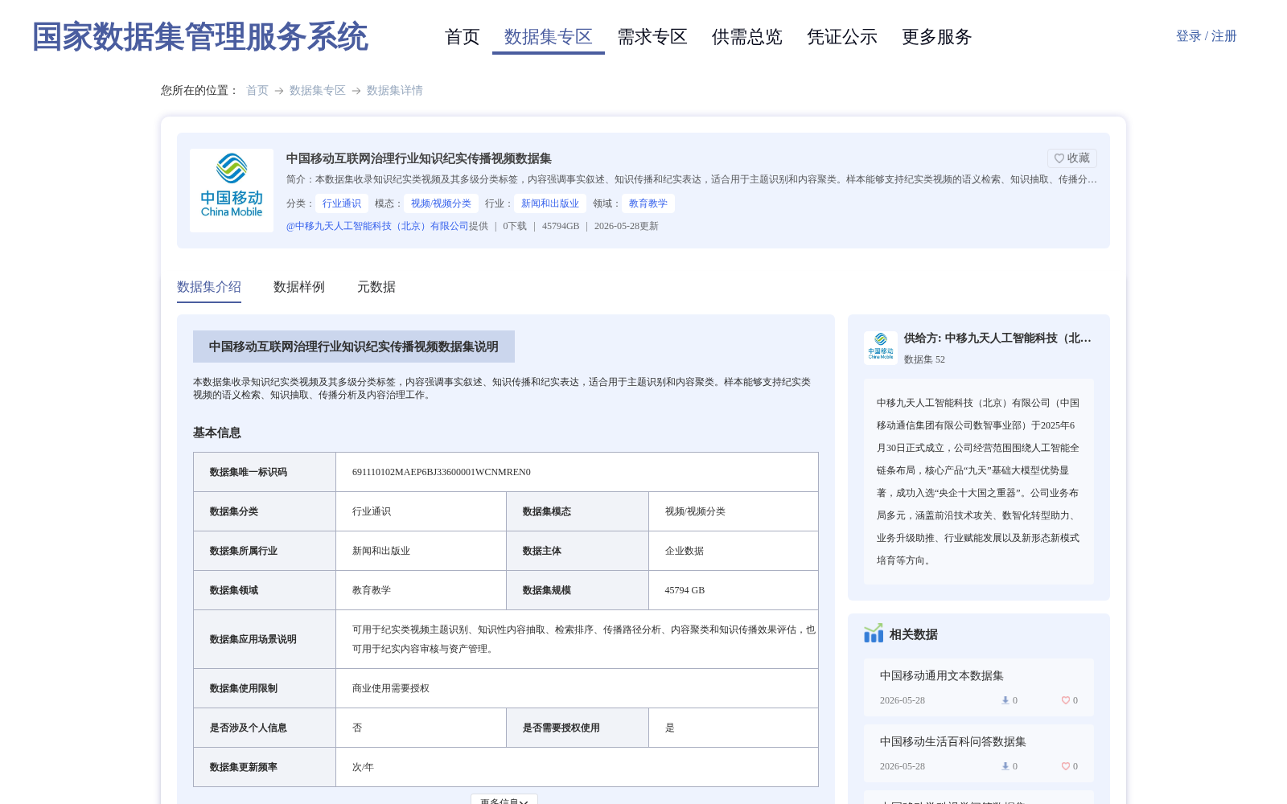The width and height of the screenshot is (1287, 804).
Task: Click the 相关数据 panel heading
Action: pos(914,634)
